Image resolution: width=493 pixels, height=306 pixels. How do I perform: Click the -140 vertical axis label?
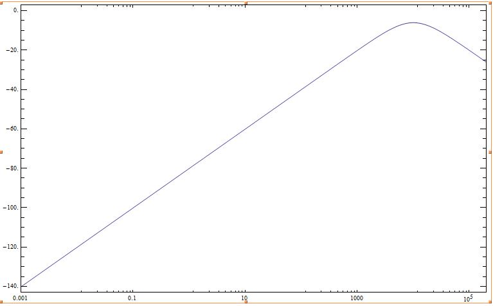[x=11, y=287]
